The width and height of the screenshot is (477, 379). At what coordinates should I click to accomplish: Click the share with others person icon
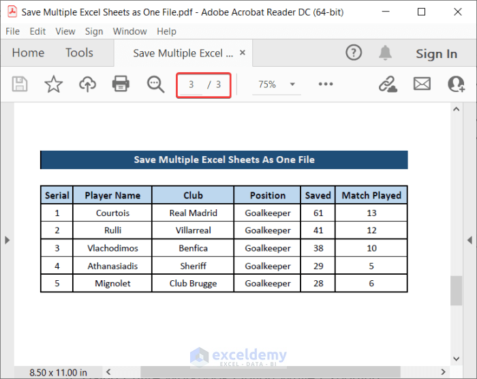pyautogui.click(x=456, y=84)
